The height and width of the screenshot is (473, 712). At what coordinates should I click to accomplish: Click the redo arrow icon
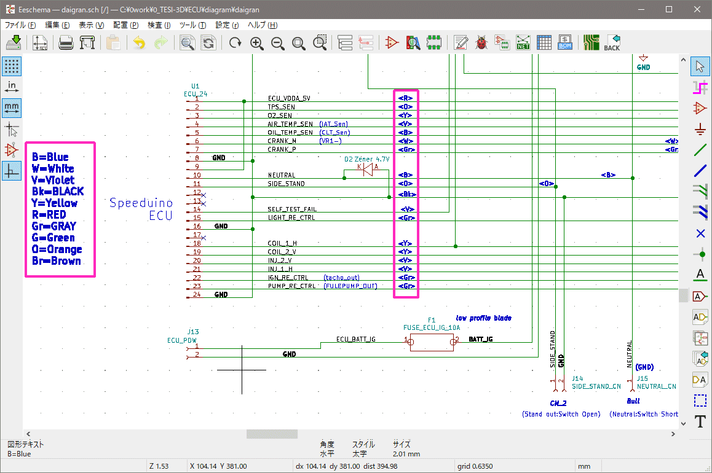[160, 42]
